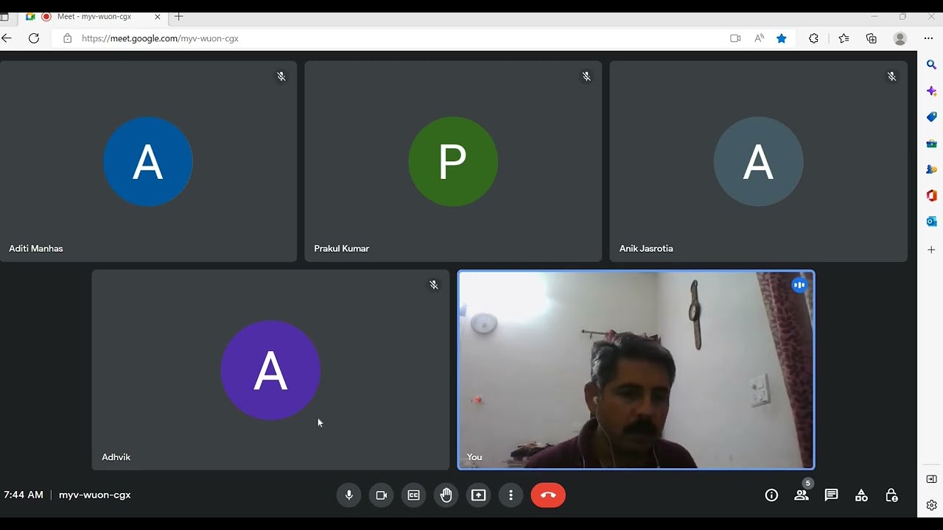Click muted mic icon on Aditi's tile
This screenshot has height=530, width=943.
(281, 77)
